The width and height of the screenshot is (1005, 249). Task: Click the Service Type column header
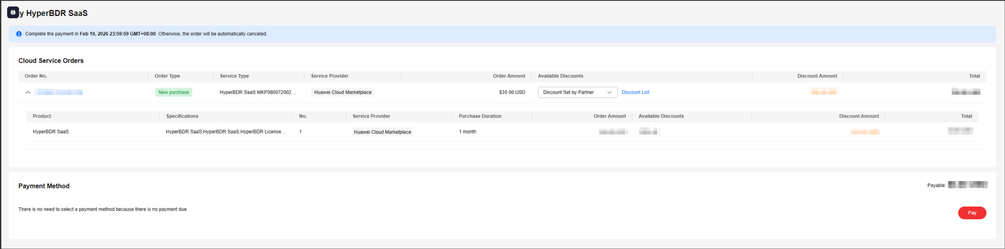coord(234,76)
